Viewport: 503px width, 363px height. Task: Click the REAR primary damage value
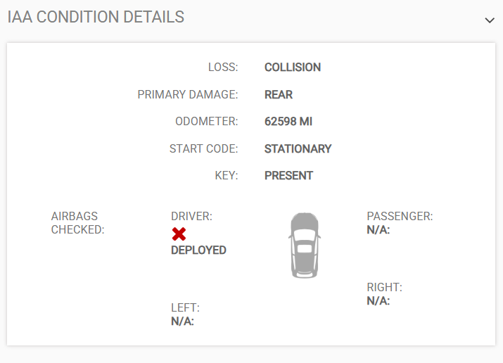[279, 94]
